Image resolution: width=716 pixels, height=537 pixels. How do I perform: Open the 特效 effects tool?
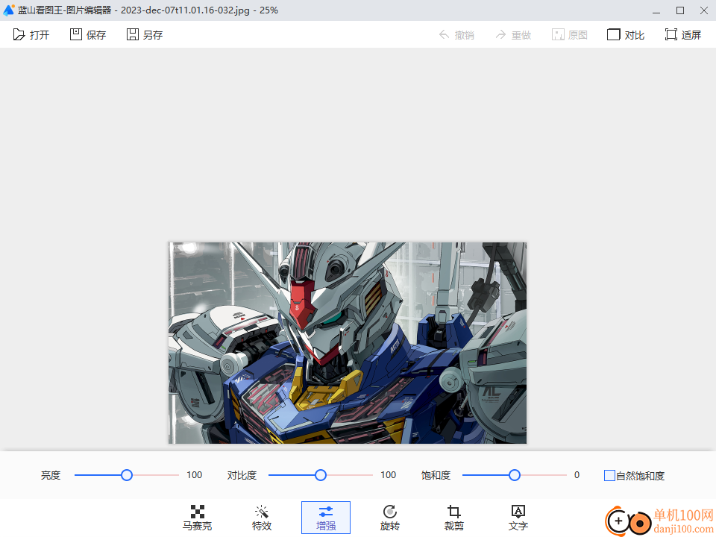click(262, 518)
